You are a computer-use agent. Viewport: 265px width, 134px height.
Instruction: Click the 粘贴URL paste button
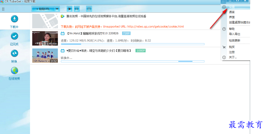point(43,9)
